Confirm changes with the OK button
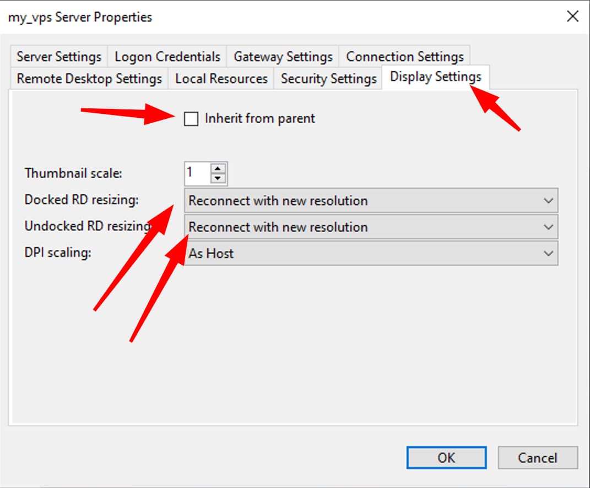Image resolution: width=590 pixels, height=488 pixels. (446, 458)
